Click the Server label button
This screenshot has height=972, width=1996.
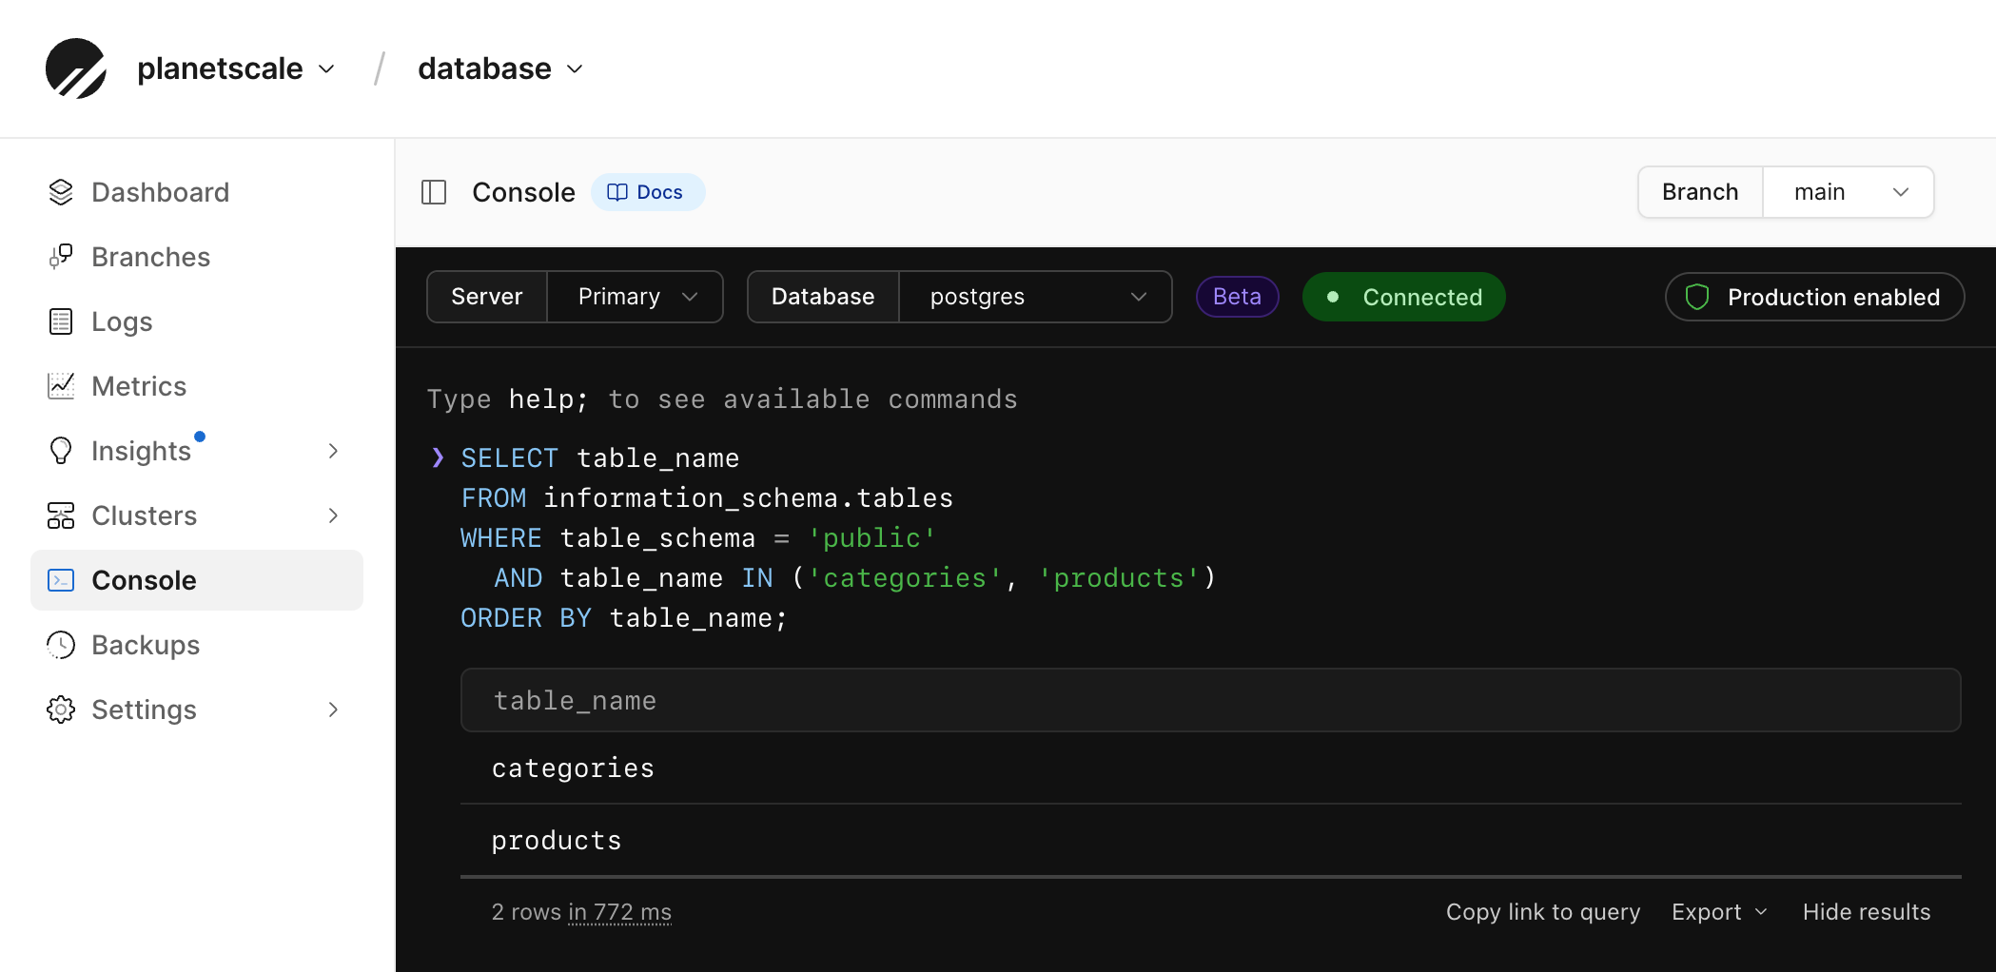[x=487, y=297]
